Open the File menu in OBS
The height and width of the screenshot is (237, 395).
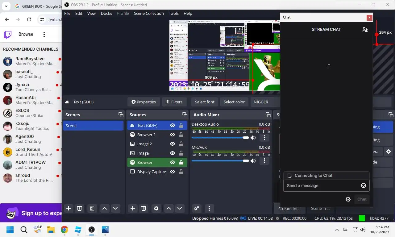(x=67, y=13)
